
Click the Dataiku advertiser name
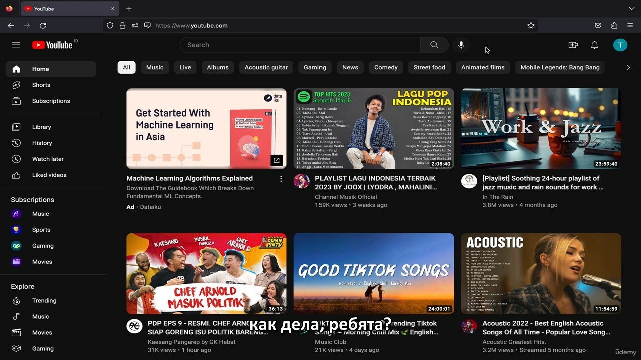click(x=150, y=207)
